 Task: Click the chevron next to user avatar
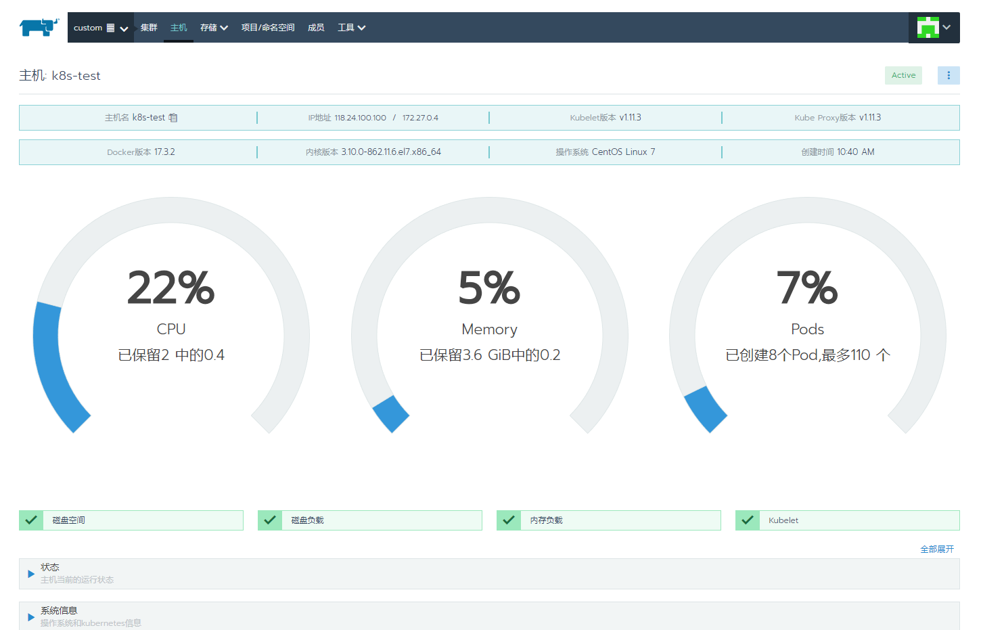coord(946,27)
